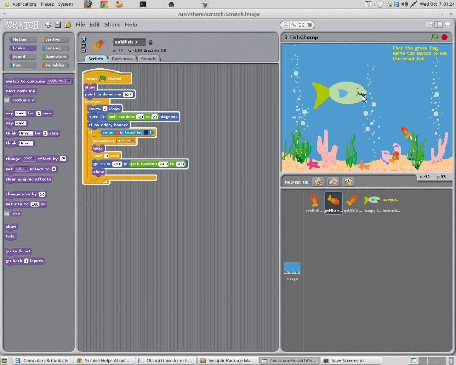456x365 pixels.
Task: Open got-me dropdown in broadcast block
Action: (x=125, y=141)
